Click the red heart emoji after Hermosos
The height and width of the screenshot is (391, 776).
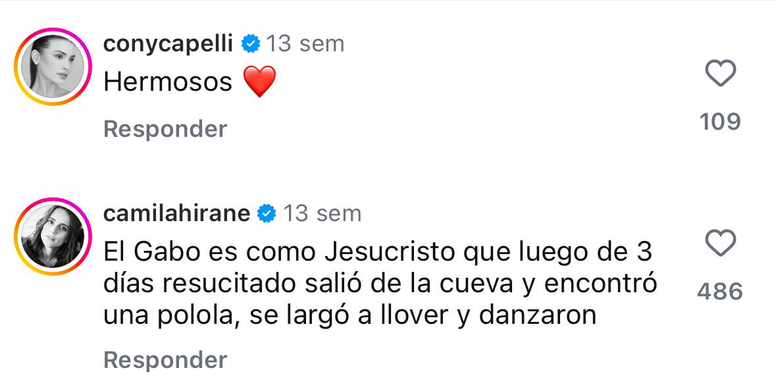259,82
